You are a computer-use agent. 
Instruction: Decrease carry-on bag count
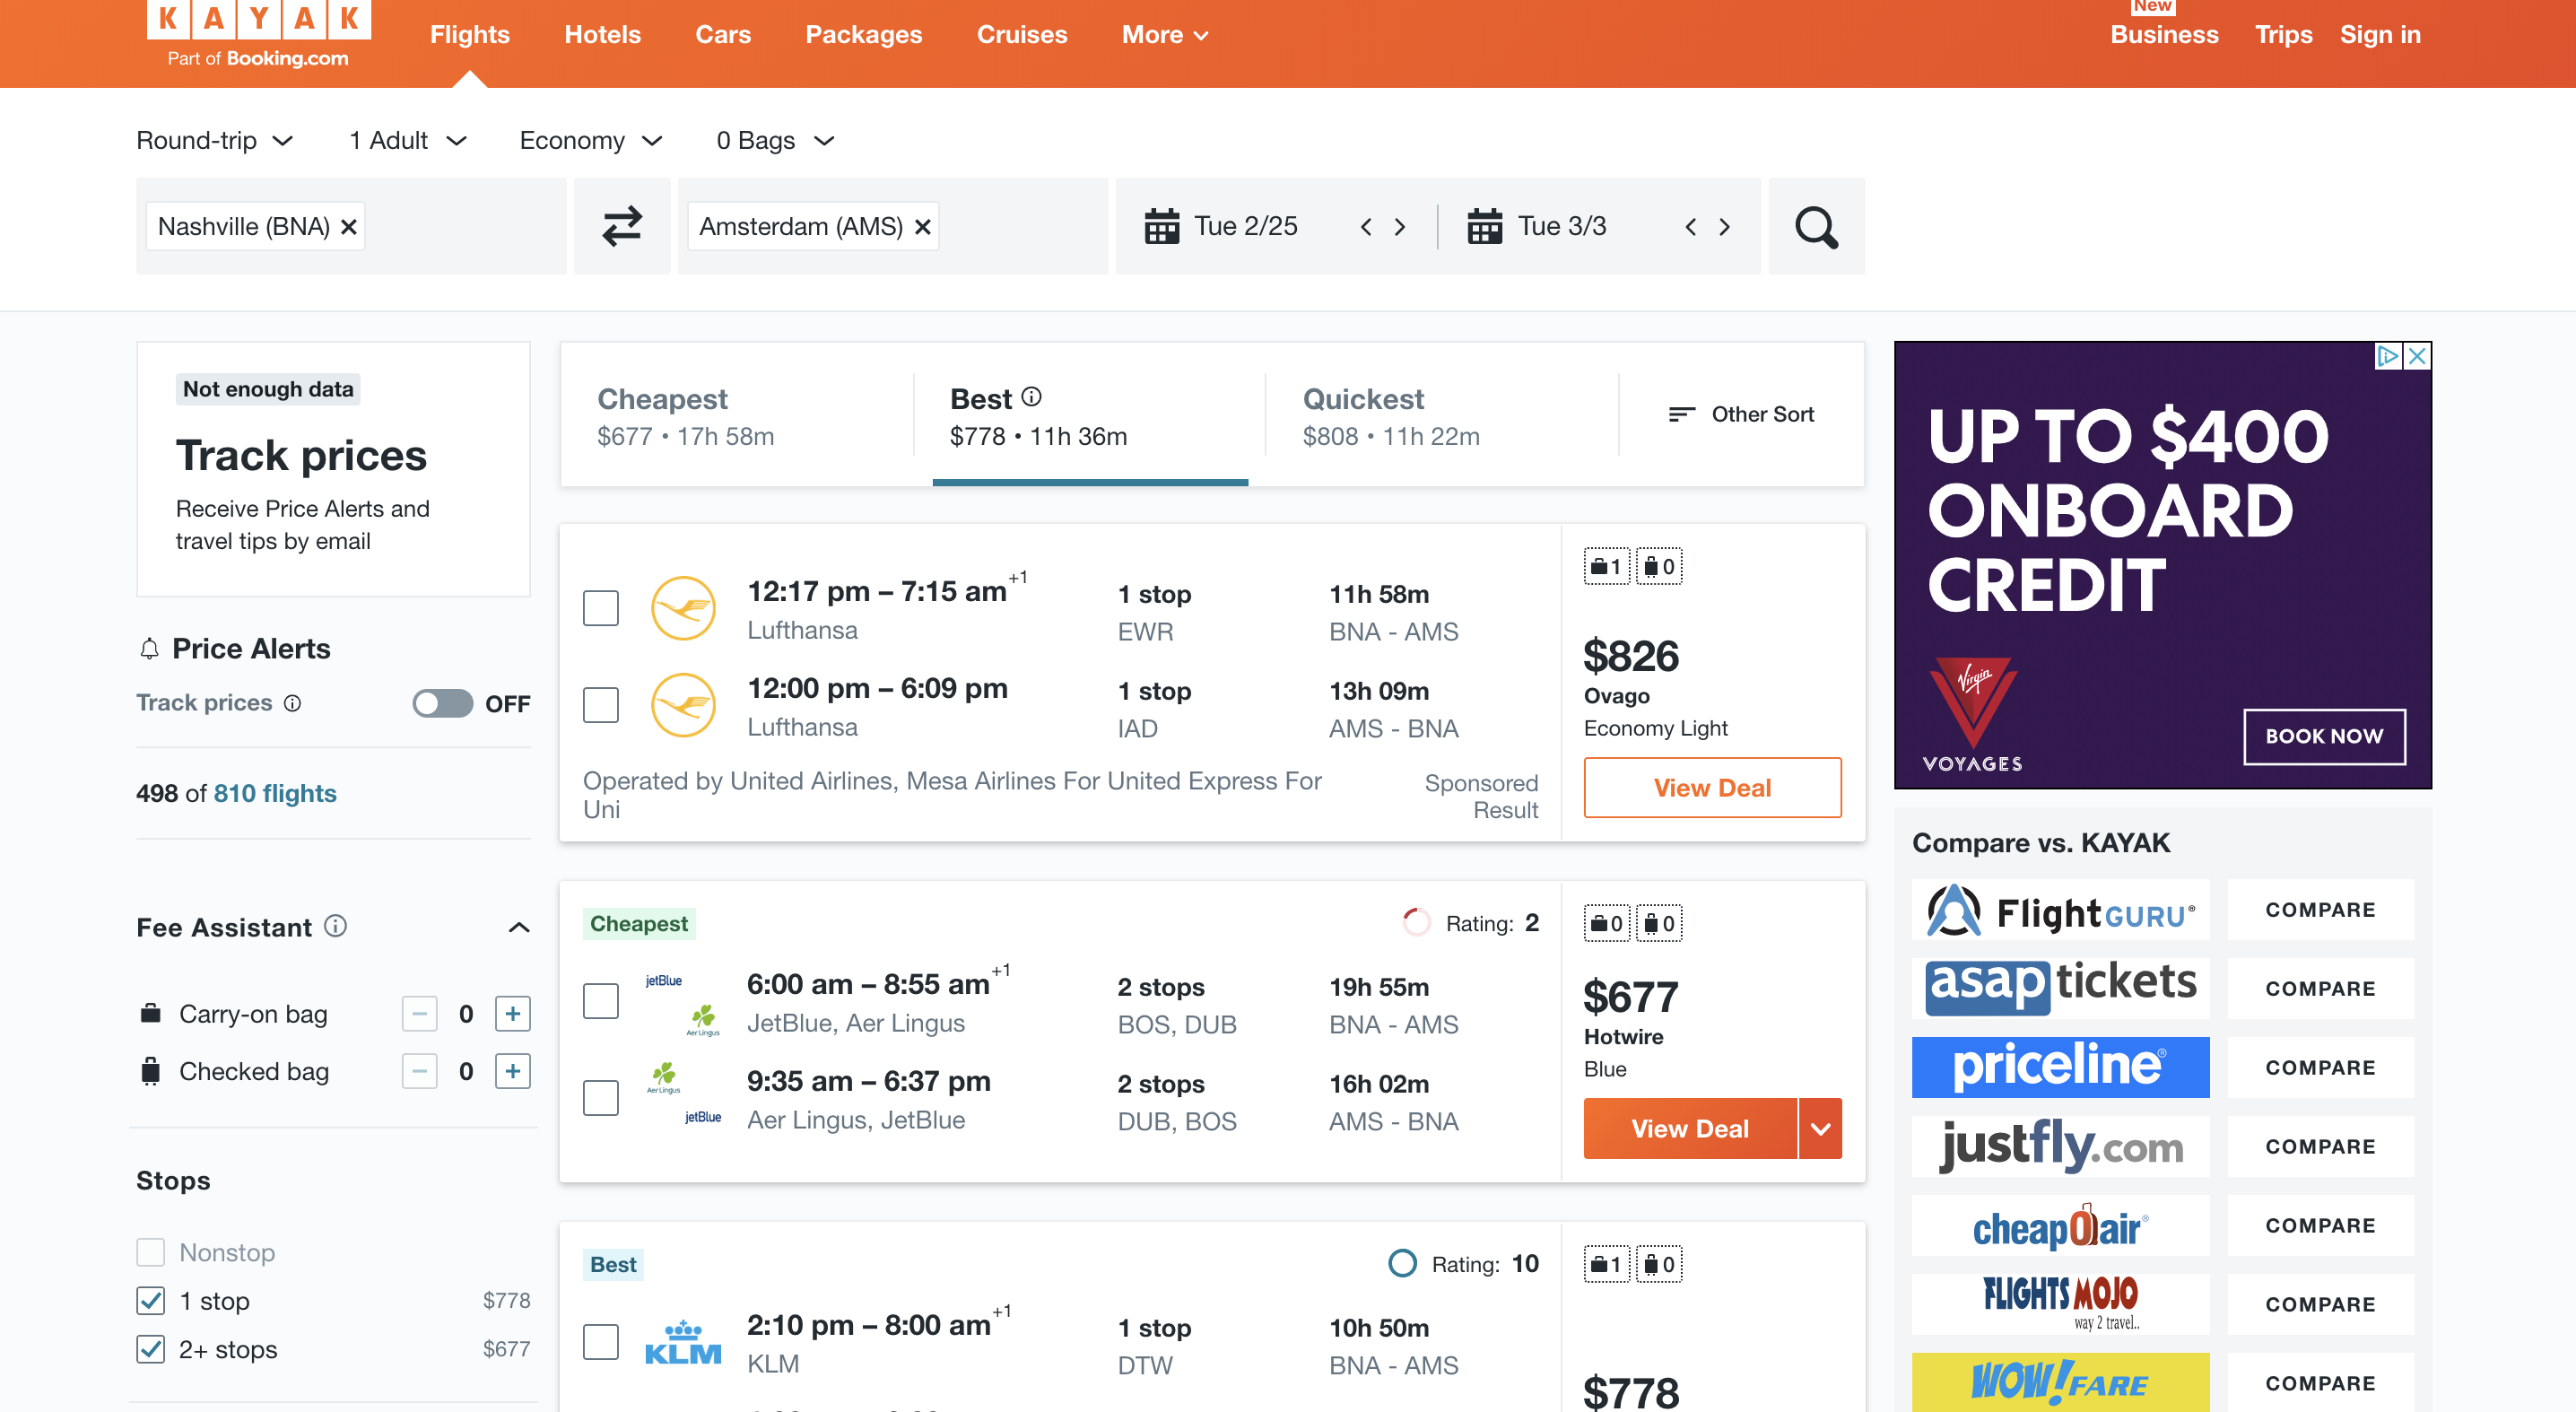(419, 1014)
